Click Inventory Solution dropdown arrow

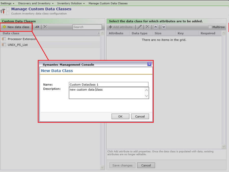(x=84, y=4)
